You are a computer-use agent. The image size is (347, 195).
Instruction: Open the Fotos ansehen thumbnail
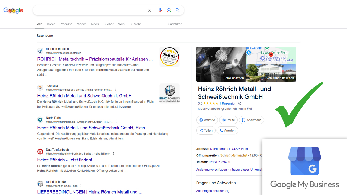221,64
